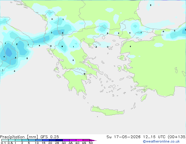Viewport: 186px width, 144px height.
Task: Pick the 45–50 mm legend swatch
Action: (x=86, y=140)
